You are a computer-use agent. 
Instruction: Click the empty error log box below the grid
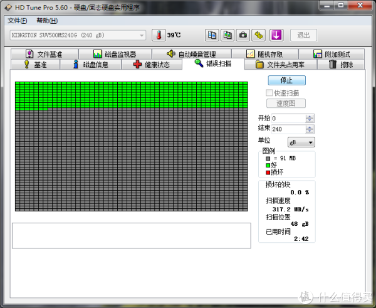pyautogui.click(x=132, y=235)
